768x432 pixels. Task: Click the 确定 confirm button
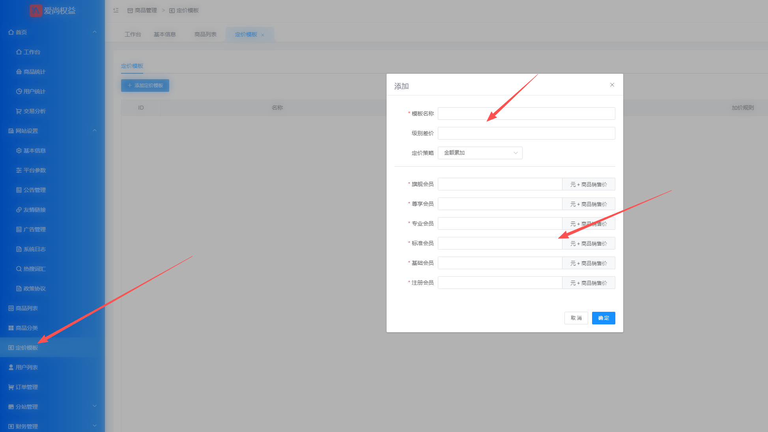click(603, 318)
